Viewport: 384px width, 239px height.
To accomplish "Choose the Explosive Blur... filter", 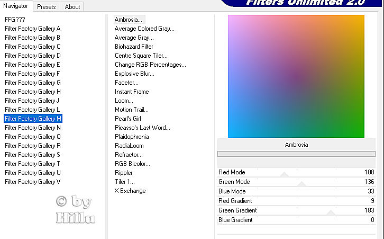I will pos(134,74).
